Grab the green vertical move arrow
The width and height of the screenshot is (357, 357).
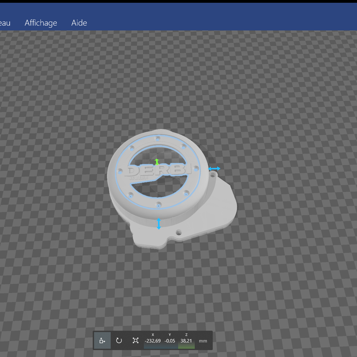tap(157, 162)
